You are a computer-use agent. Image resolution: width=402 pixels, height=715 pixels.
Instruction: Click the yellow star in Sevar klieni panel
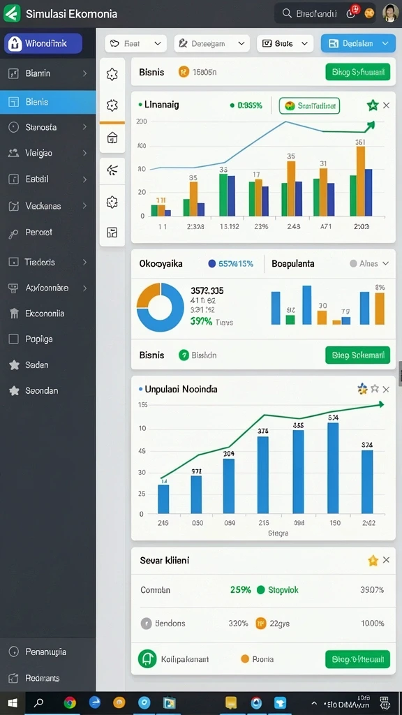pos(373,561)
